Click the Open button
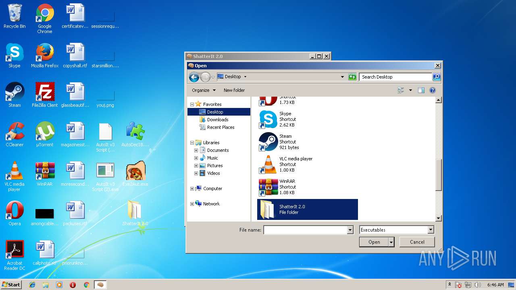 (374, 242)
